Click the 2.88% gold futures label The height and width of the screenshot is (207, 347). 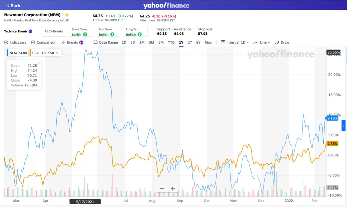click(332, 144)
